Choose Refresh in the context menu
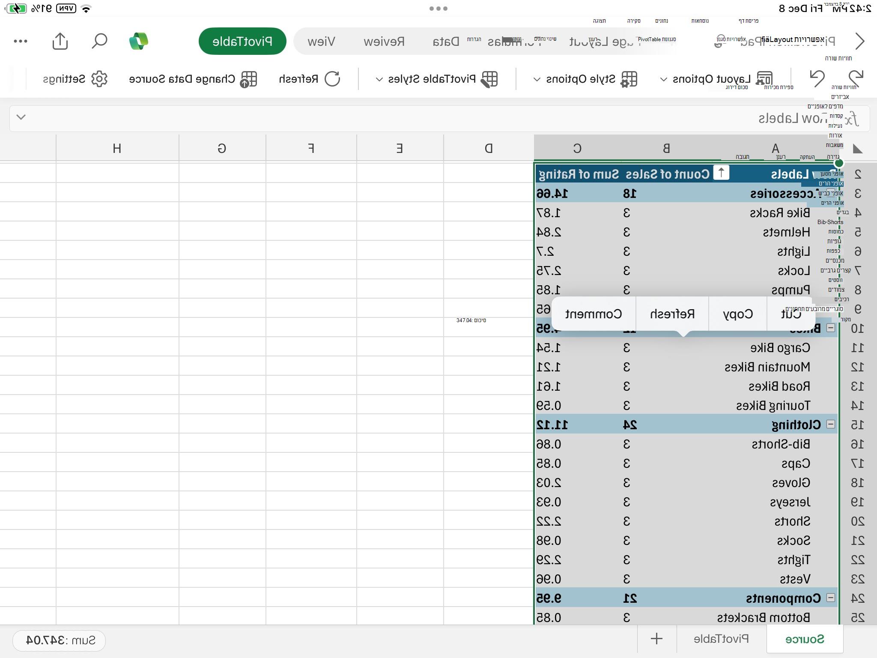This screenshot has height=658, width=877. [x=672, y=314]
